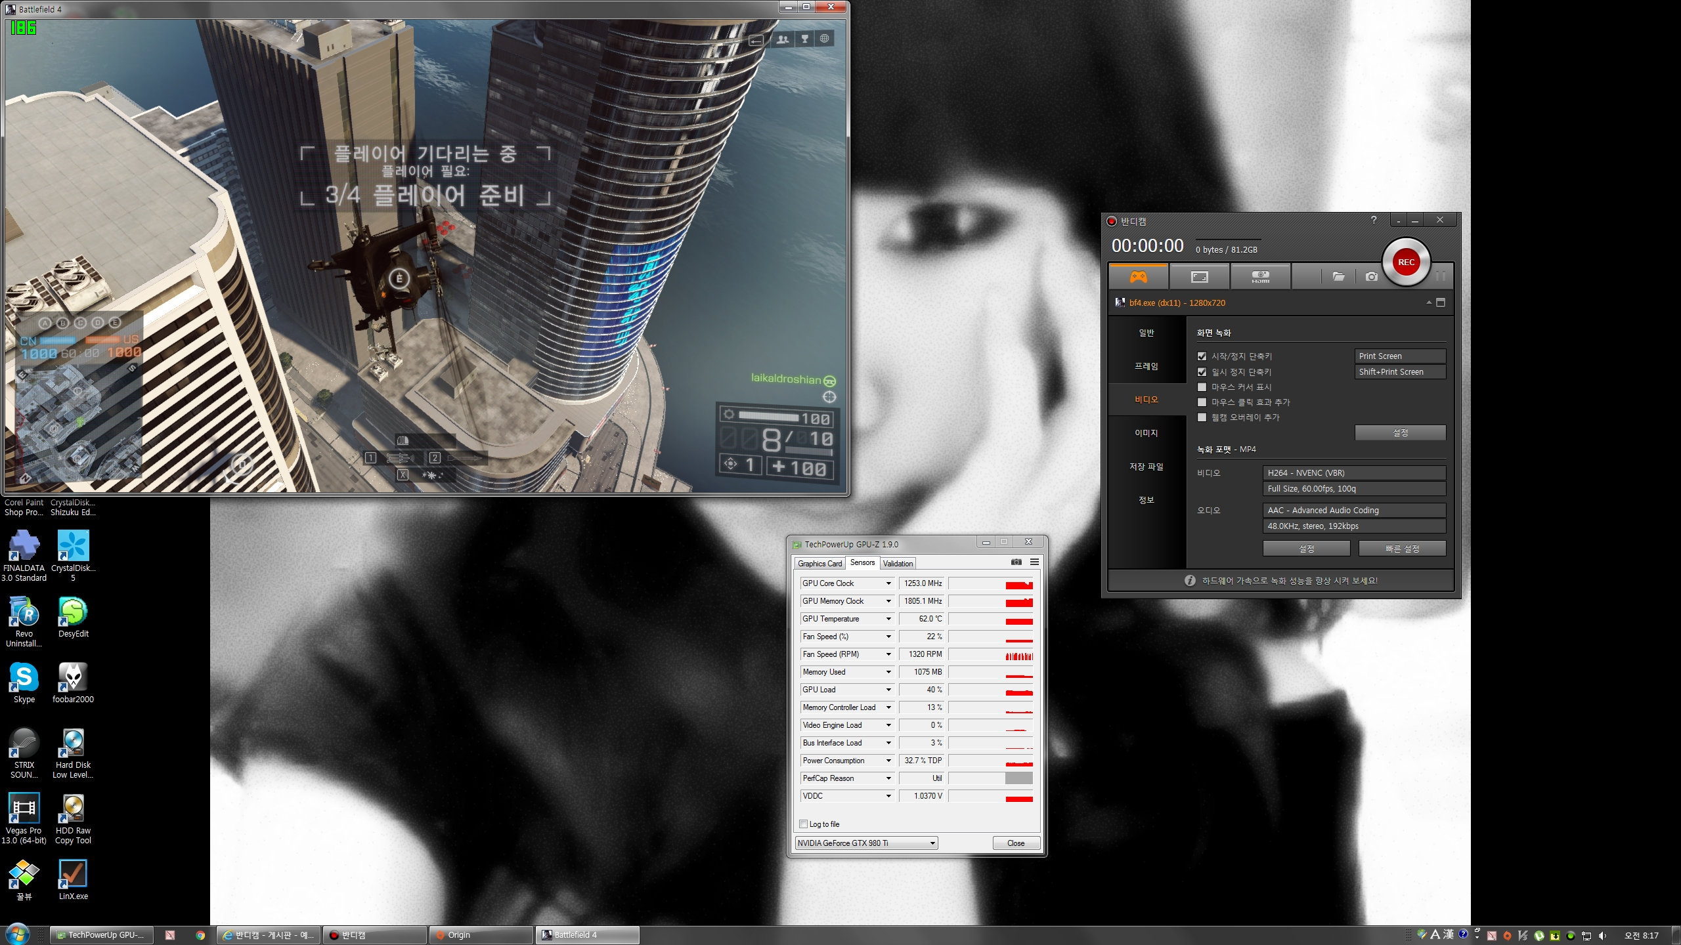The width and height of the screenshot is (1681, 945).
Task: Open the 꿀뷰 desktop shortcut
Action: [24, 879]
